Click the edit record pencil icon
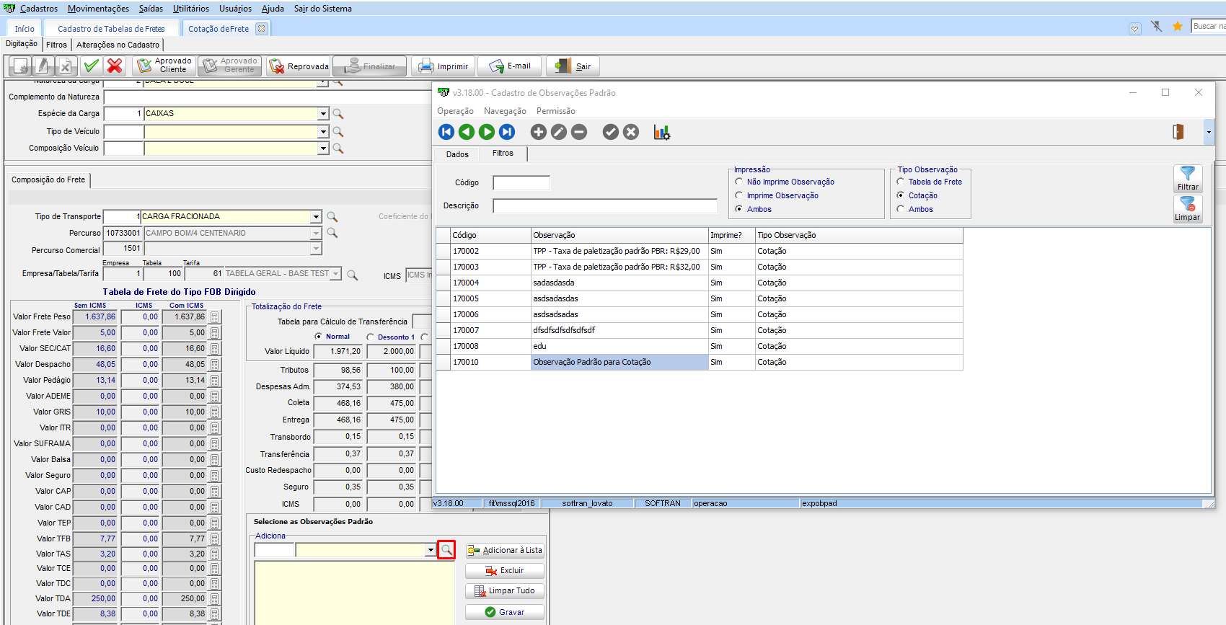This screenshot has height=625, width=1226. pyautogui.click(x=558, y=132)
